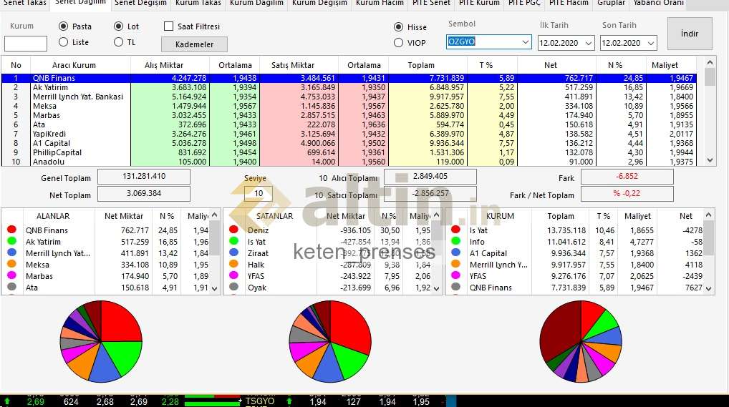
Task: Choose the TL radio option
Action: [x=119, y=41]
